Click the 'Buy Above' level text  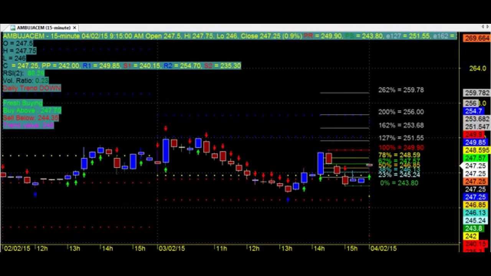[32, 110]
